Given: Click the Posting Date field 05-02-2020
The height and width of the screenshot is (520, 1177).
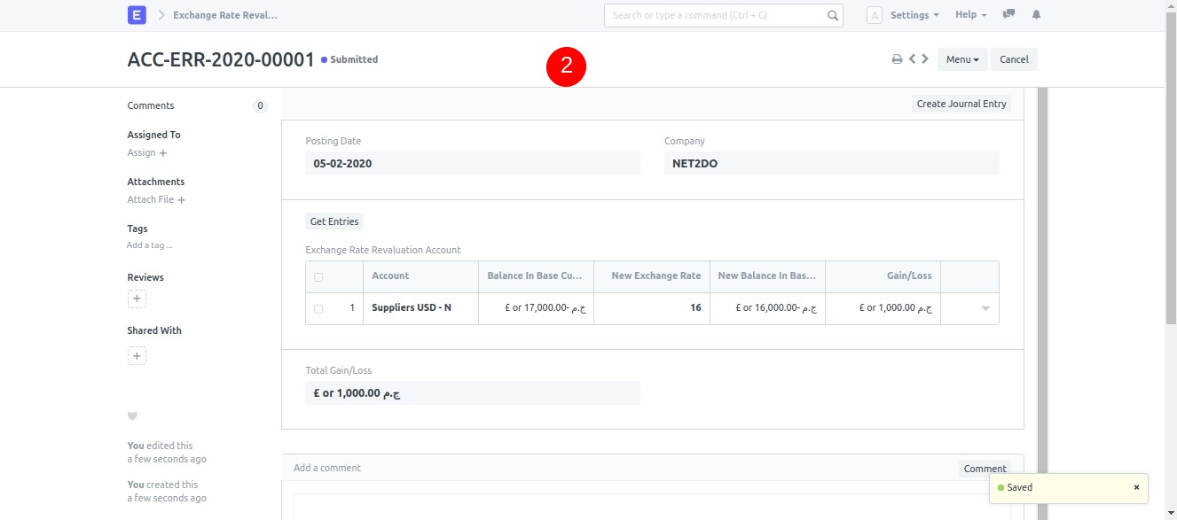Looking at the screenshot, I should [x=472, y=164].
